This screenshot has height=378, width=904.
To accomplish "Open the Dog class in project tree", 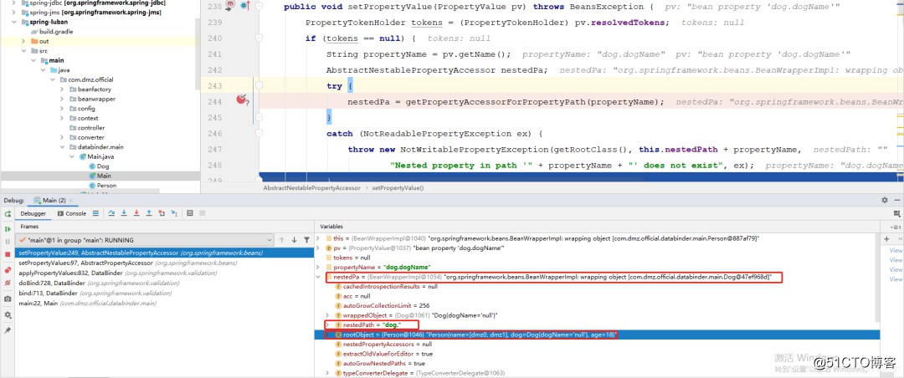I will click(103, 166).
